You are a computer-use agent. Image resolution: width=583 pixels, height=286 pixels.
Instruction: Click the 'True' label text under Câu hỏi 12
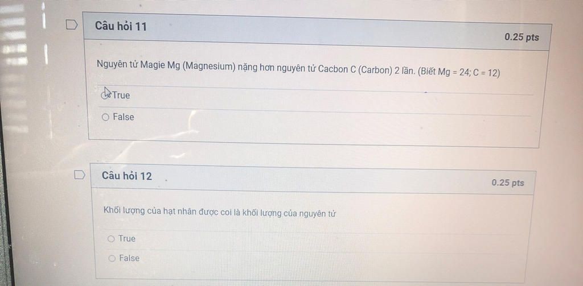click(127, 238)
